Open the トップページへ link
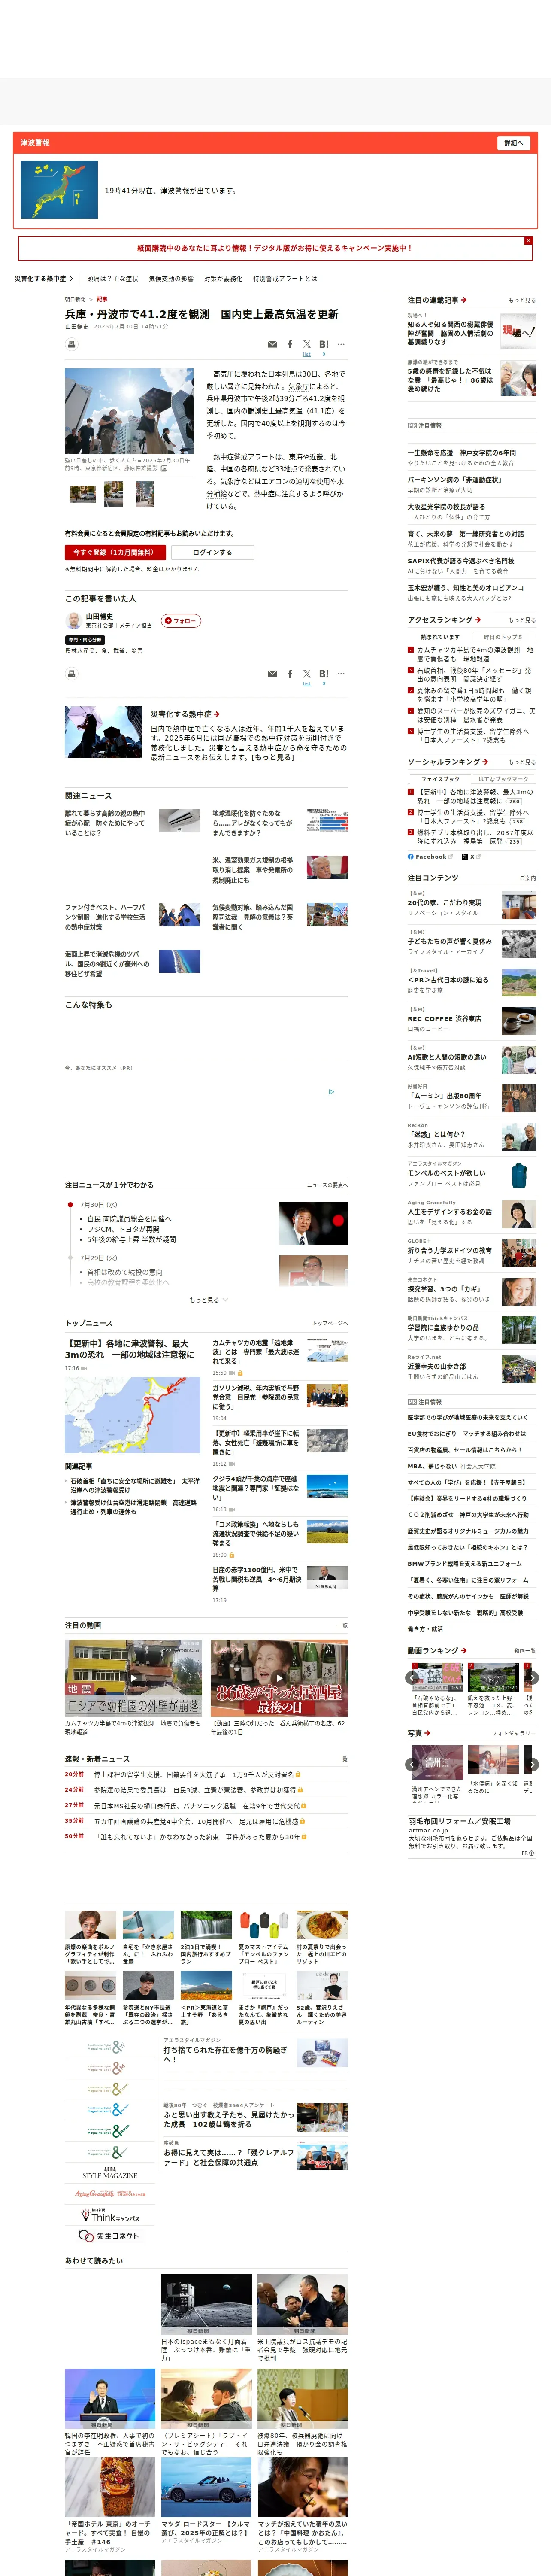The image size is (551, 2576). click(329, 1323)
